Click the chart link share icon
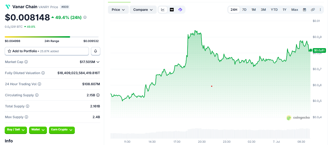Screen dimensions: 328x145 pos(313,10)
